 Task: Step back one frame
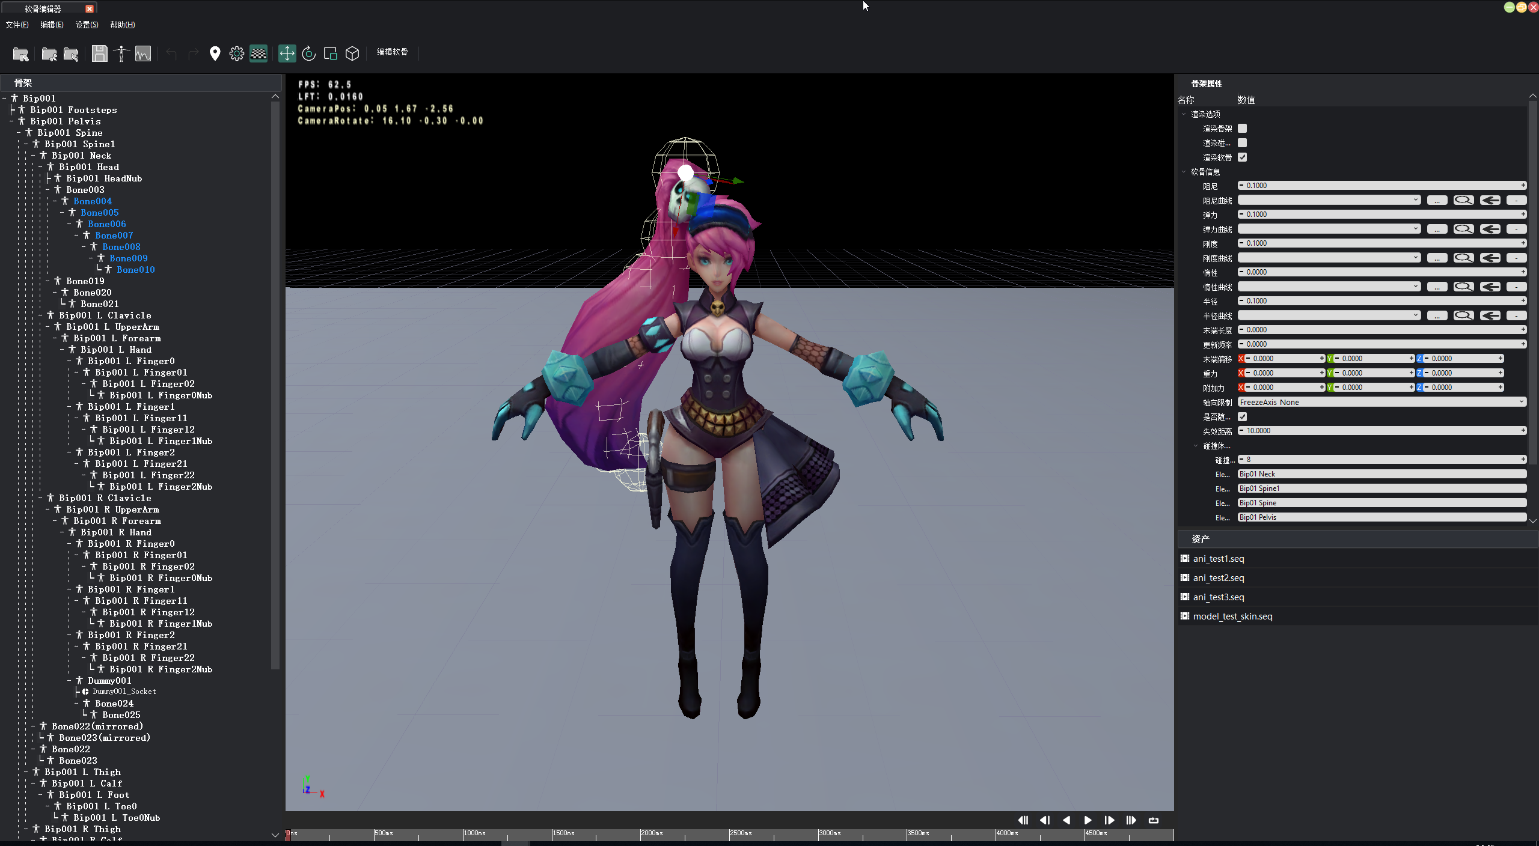tap(1045, 820)
